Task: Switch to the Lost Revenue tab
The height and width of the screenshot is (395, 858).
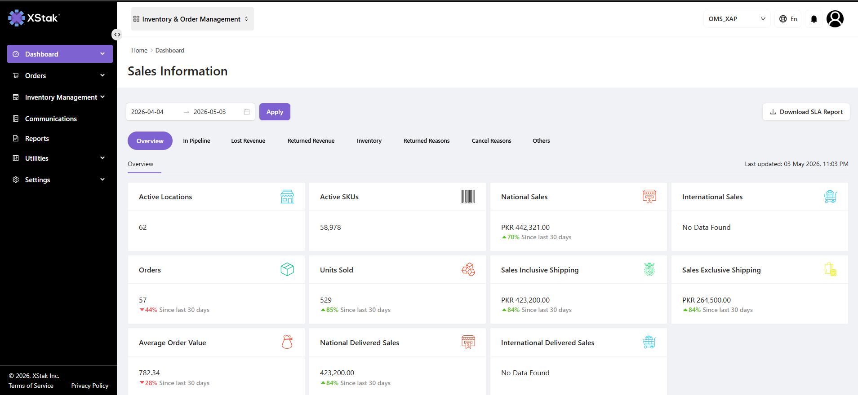Action: [248, 140]
